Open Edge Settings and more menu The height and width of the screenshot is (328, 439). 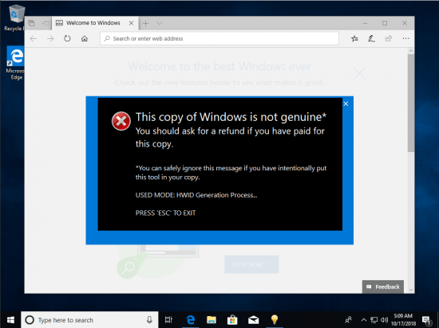click(x=405, y=38)
